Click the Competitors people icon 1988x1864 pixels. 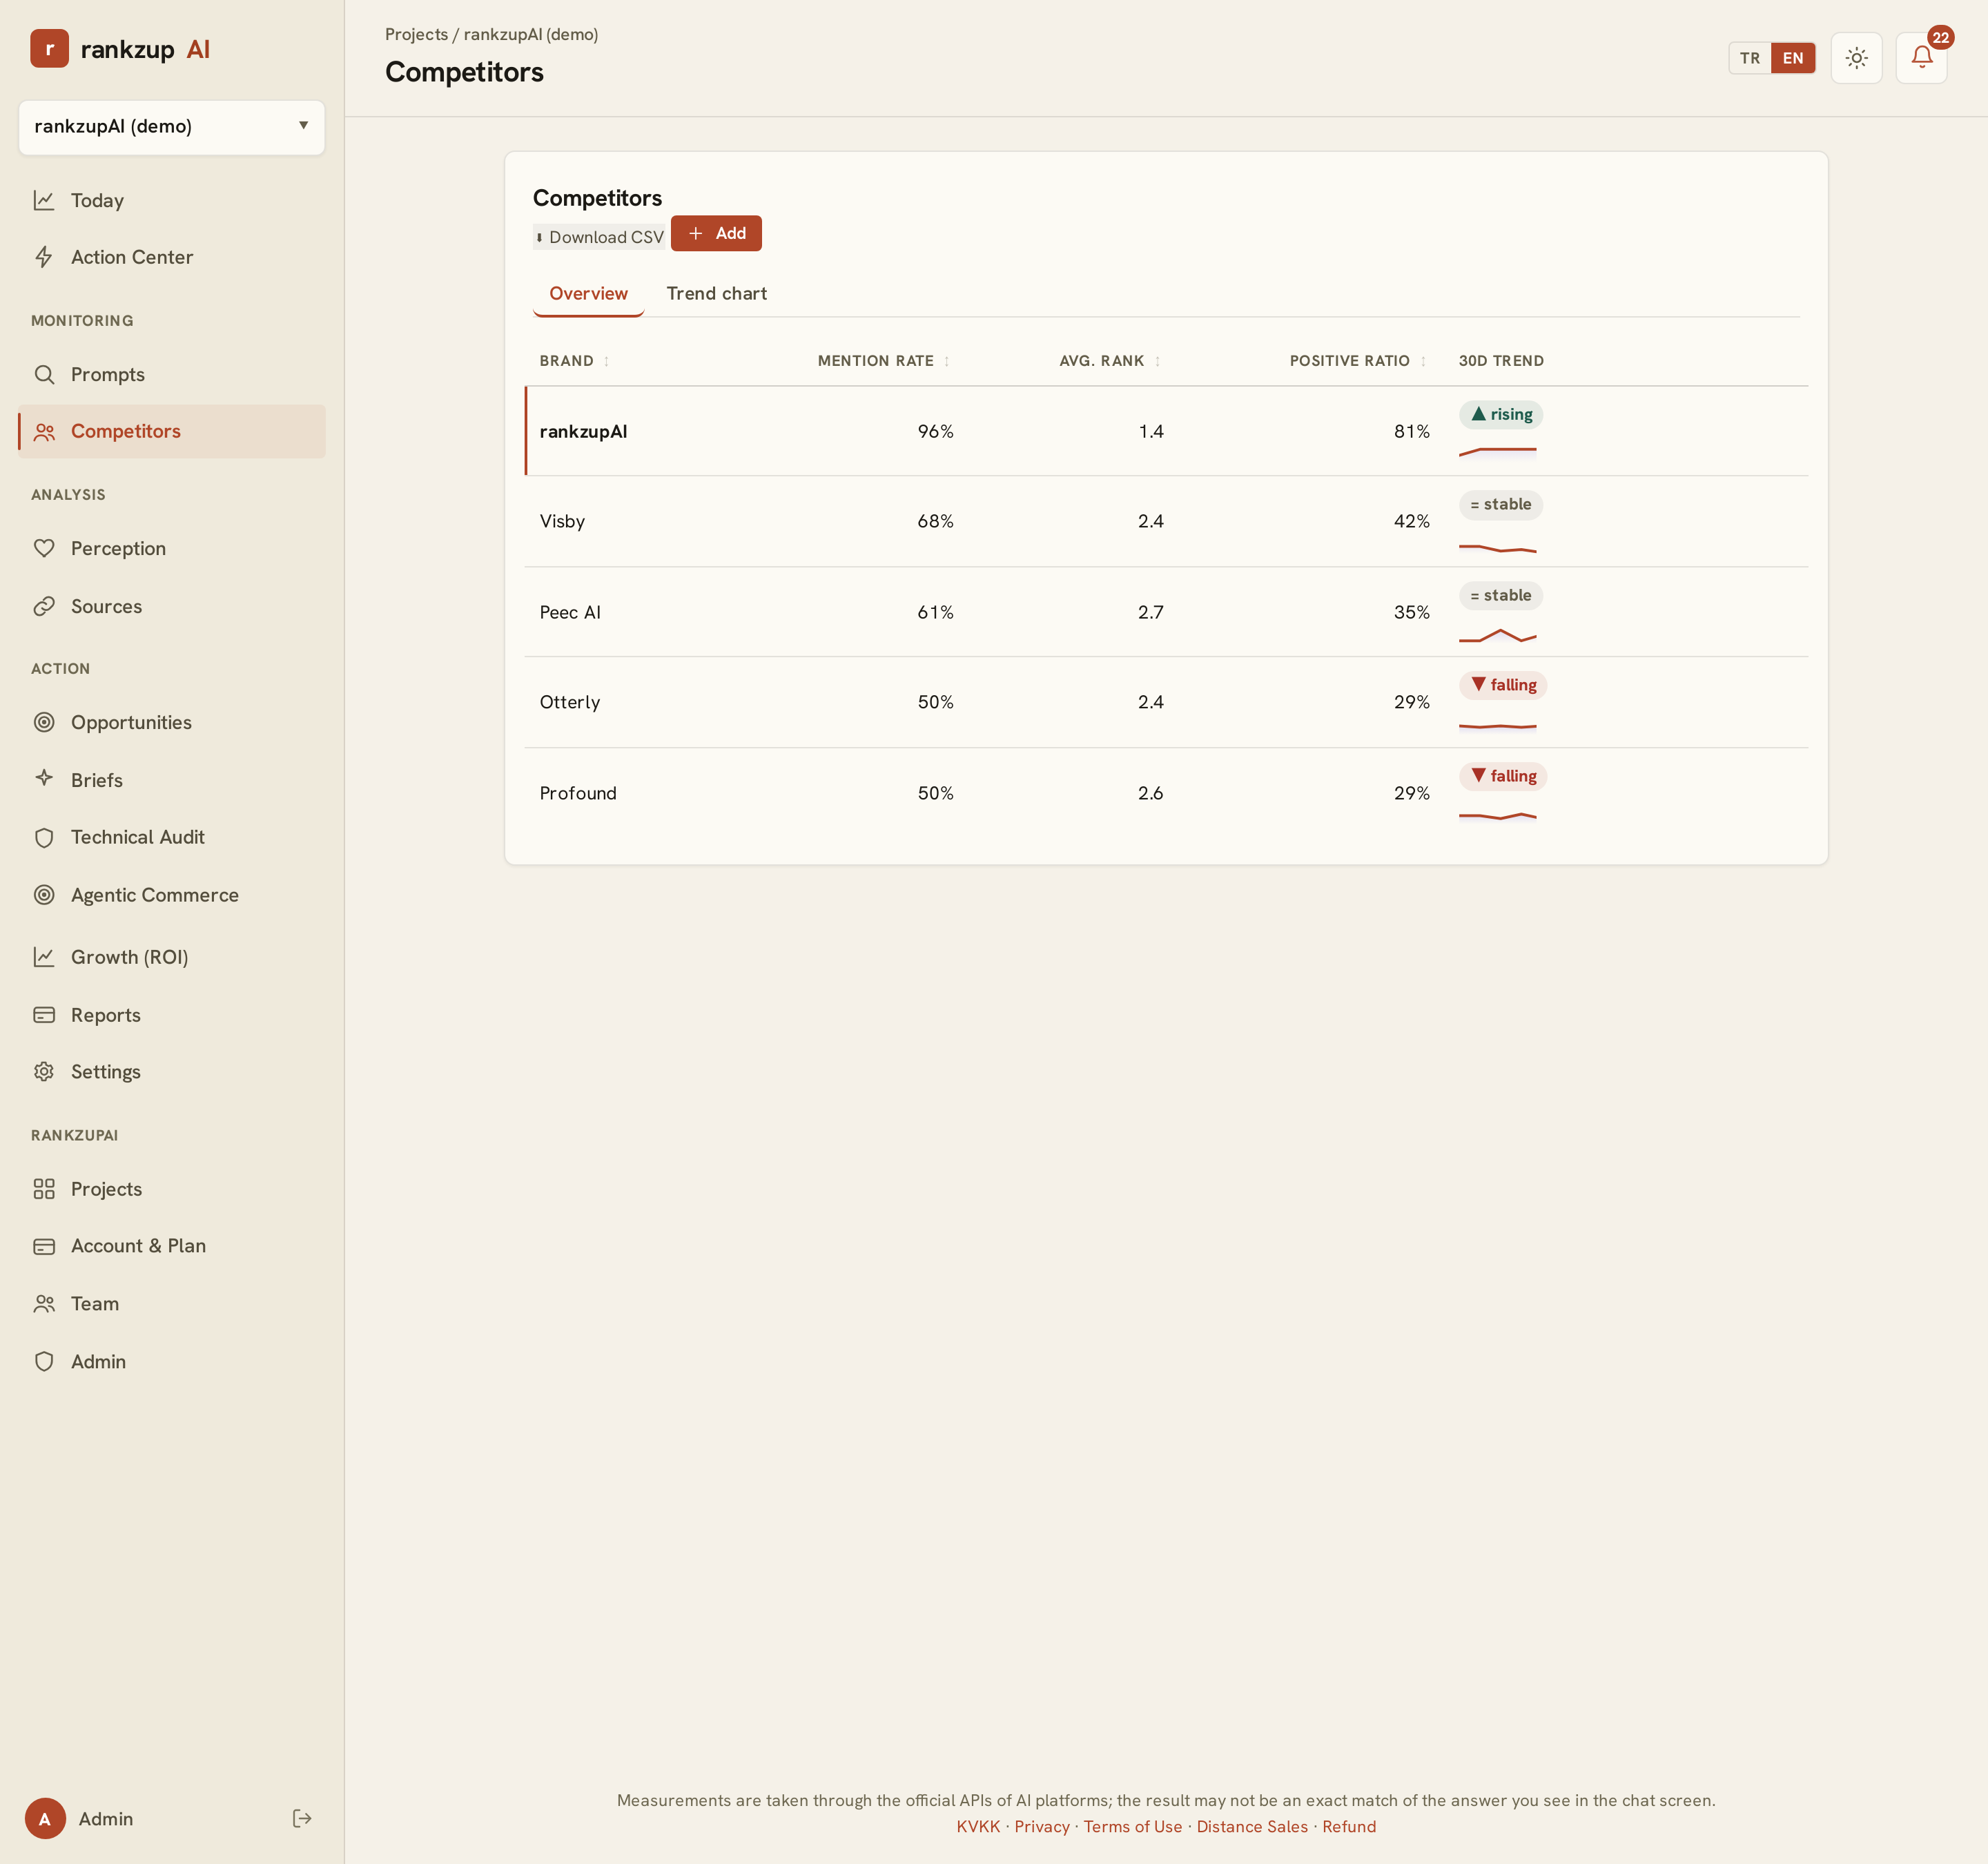coord(44,431)
